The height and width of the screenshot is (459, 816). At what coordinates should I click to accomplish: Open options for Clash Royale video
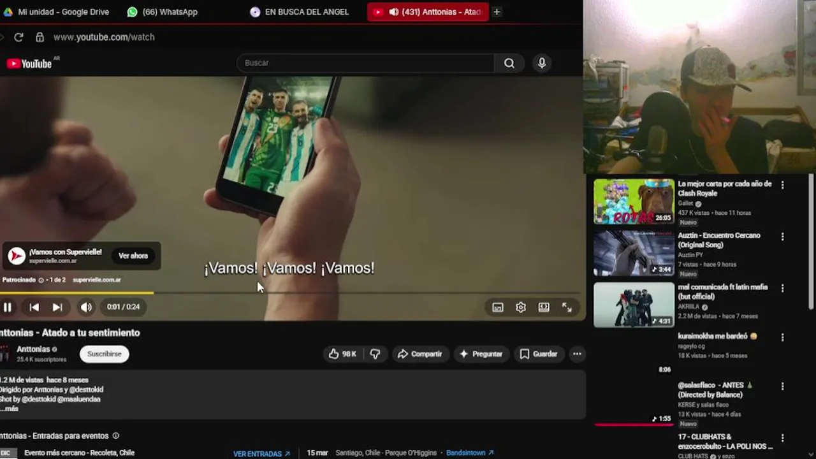click(782, 185)
